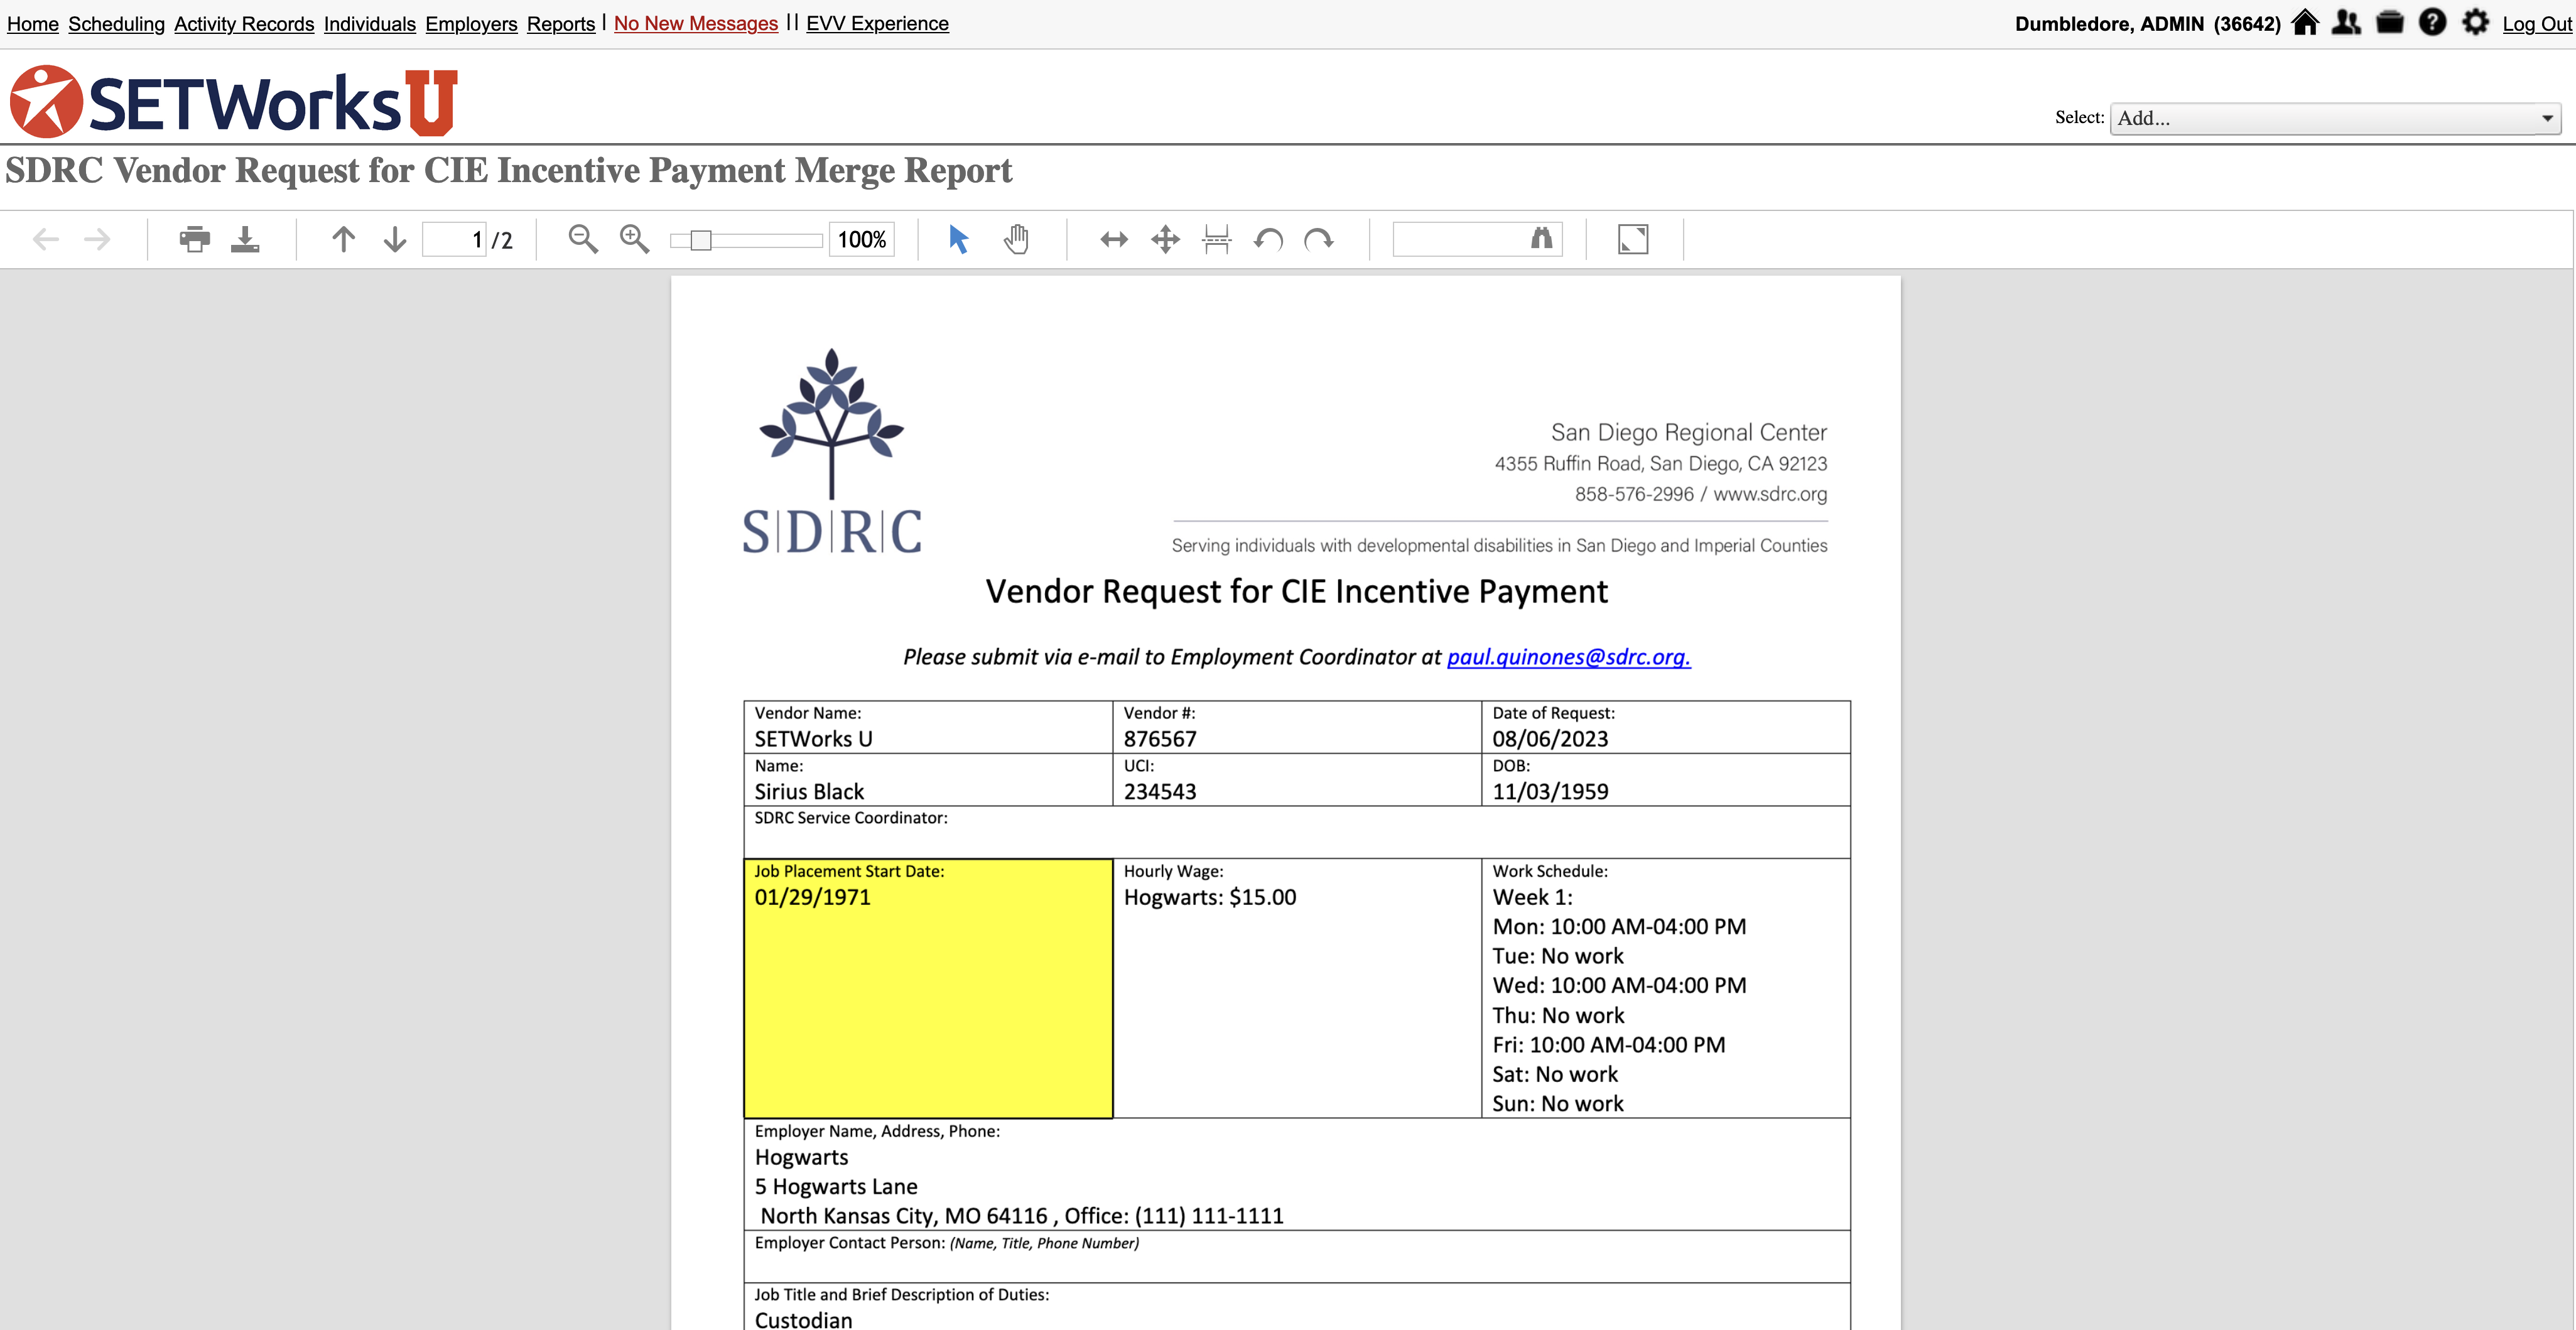
Task: Activate the hand pan tool
Action: 1016,239
